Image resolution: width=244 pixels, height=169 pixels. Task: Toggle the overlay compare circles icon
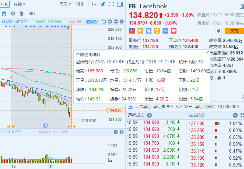tap(32, 14)
